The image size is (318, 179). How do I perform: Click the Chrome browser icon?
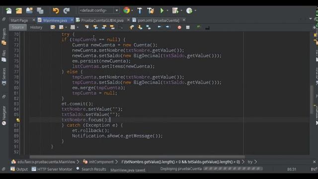[127, 10]
